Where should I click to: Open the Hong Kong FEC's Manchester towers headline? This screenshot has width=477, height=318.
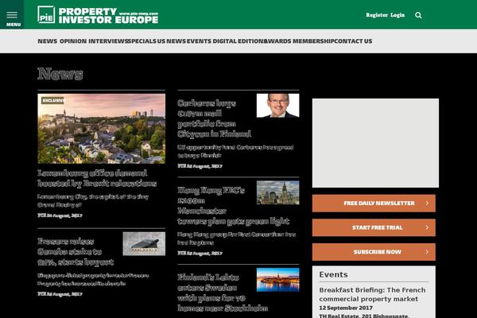click(x=233, y=206)
